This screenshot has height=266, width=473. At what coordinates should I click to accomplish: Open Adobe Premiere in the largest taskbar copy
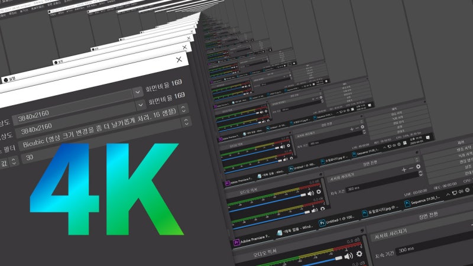click(x=251, y=240)
